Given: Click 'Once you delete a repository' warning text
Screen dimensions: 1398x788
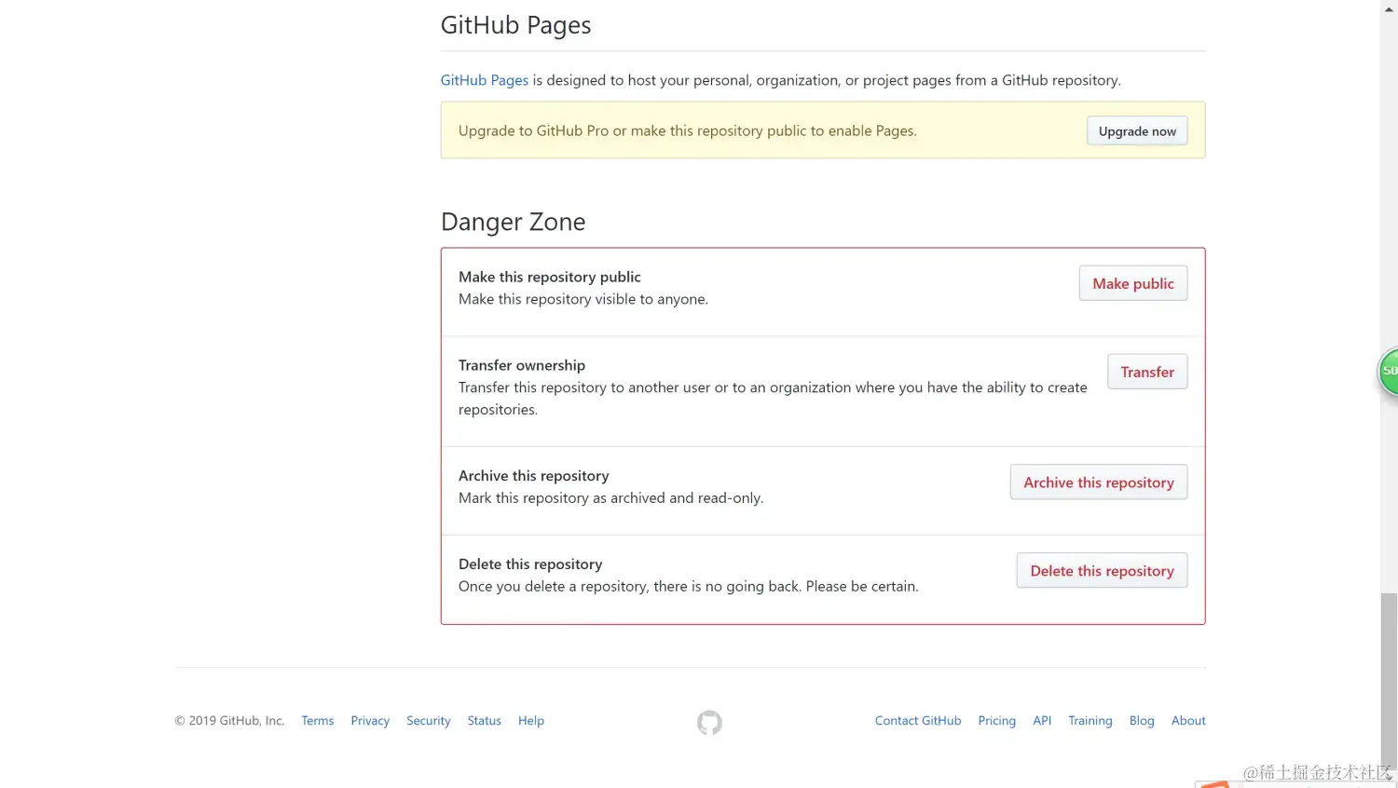Looking at the screenshot, I should pos(689,587).
